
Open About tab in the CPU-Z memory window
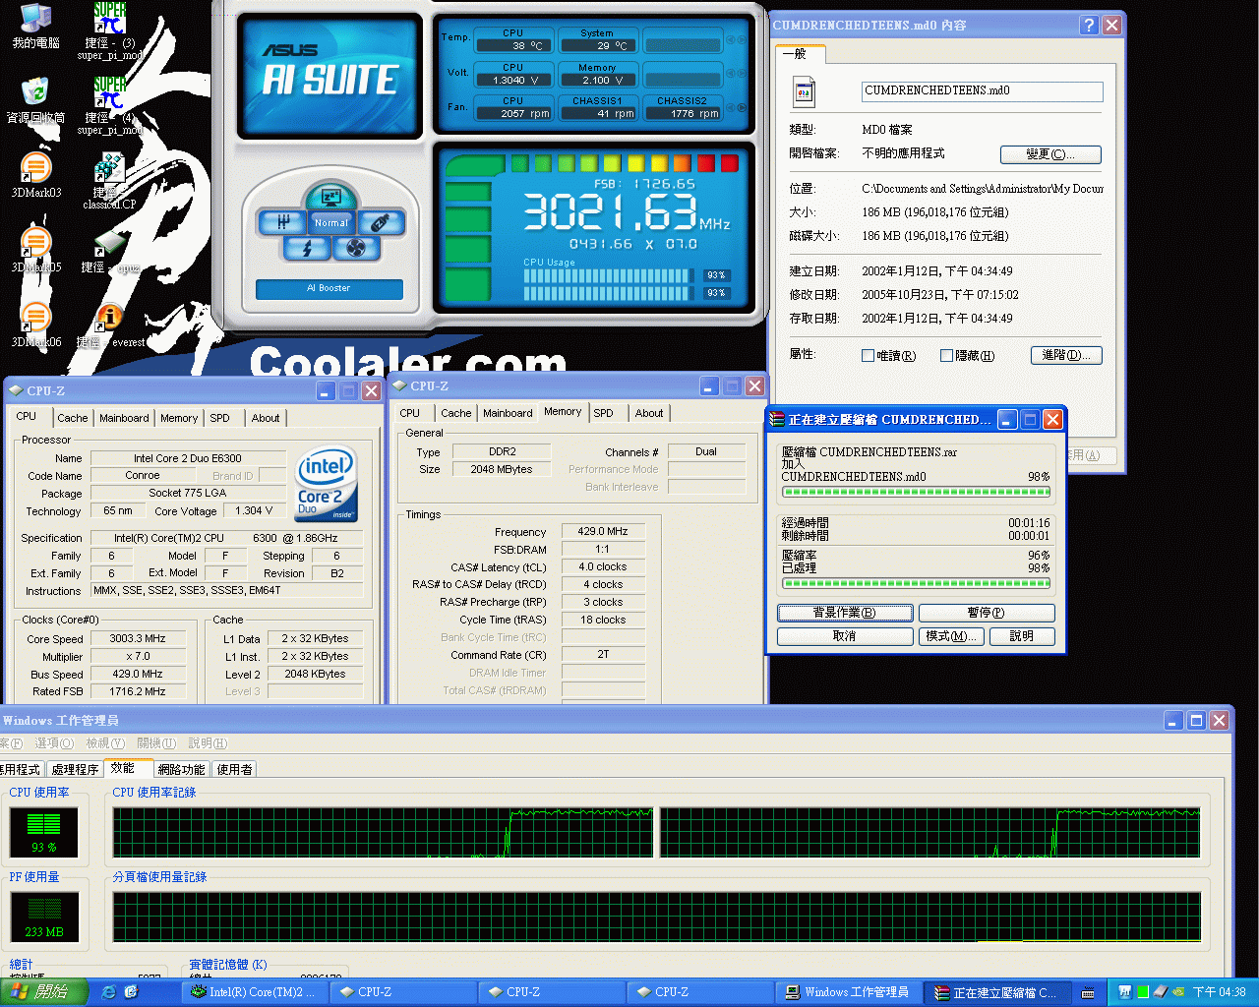coord(649,413)
